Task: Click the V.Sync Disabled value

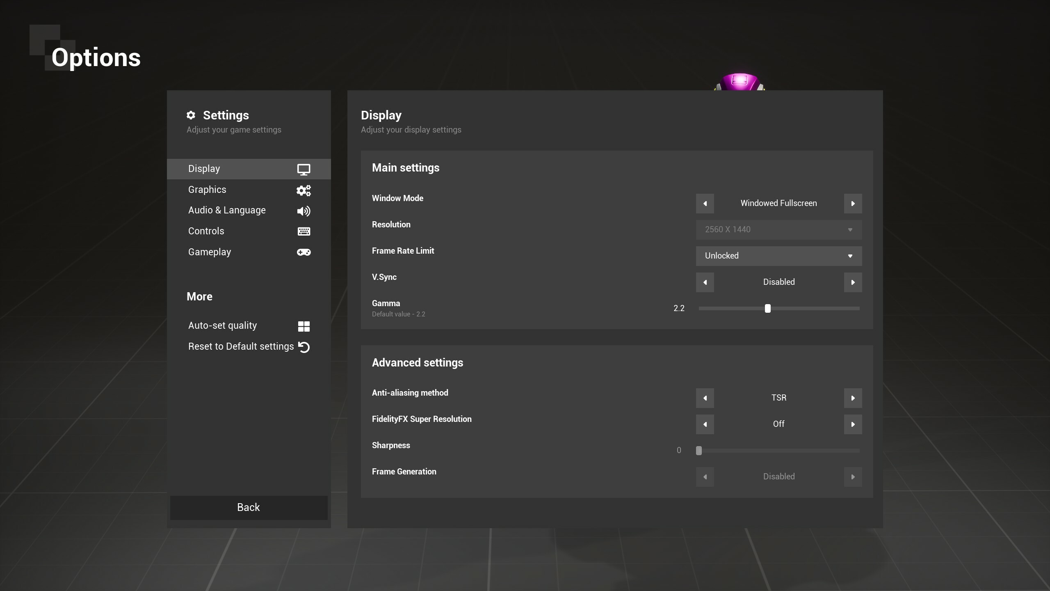Action: tap(778, 282)
